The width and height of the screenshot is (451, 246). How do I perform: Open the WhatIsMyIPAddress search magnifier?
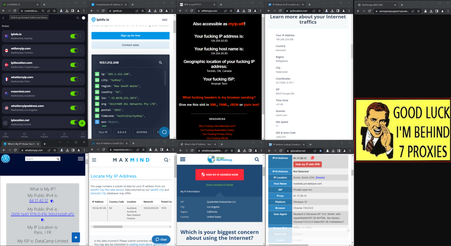pos(257,159)
